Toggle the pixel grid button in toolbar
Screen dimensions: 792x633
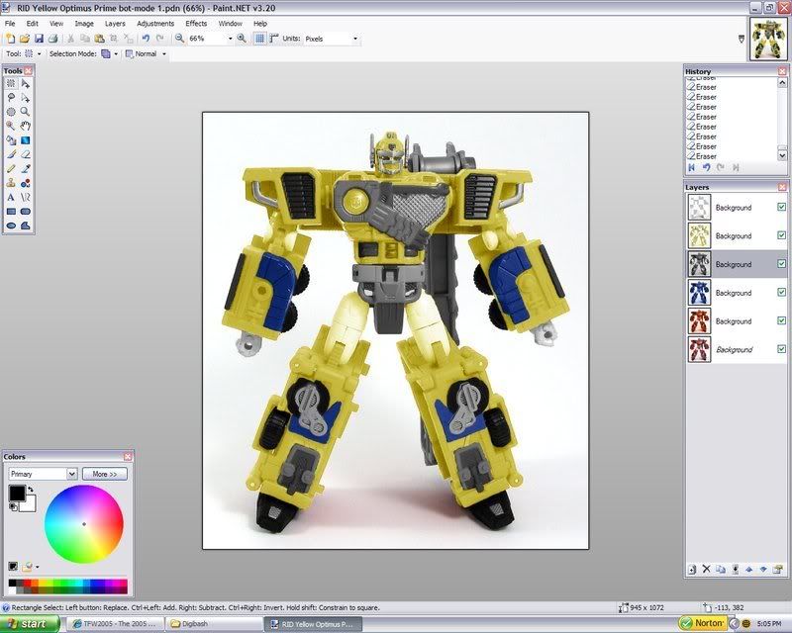pyautogui.click(x=259, y=39)
